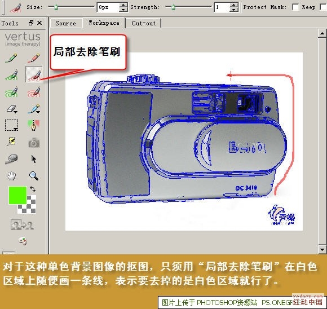This screenshot has width=327, height=309.
Task: Select the green Keep marker pencil tool
Action: 11,58
